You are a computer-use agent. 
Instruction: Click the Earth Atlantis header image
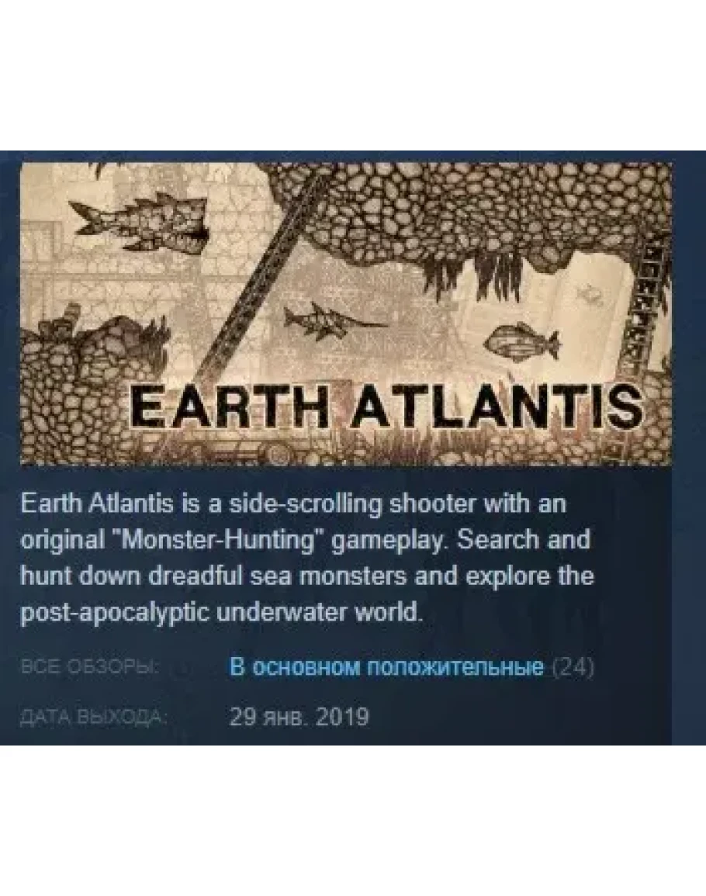click(346, 313)
